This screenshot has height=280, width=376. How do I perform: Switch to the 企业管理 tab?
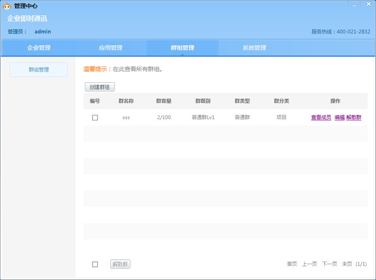coord(39,48)
